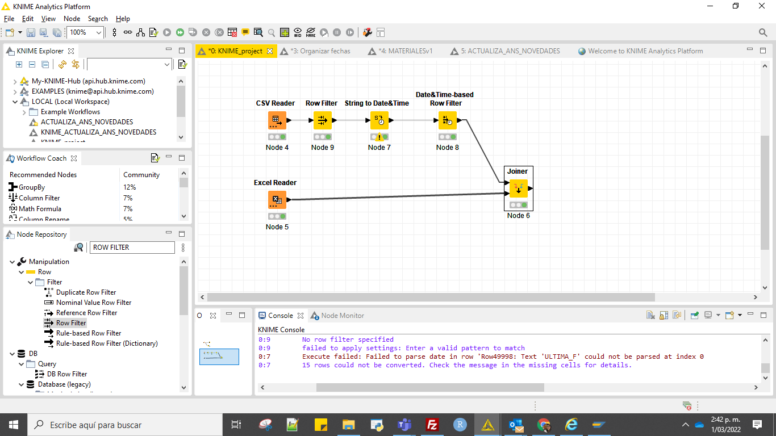This screenshot has width=776, height=436.
Task: Open Google Chrome from the Windows taskbar
Action: [544, 425]
